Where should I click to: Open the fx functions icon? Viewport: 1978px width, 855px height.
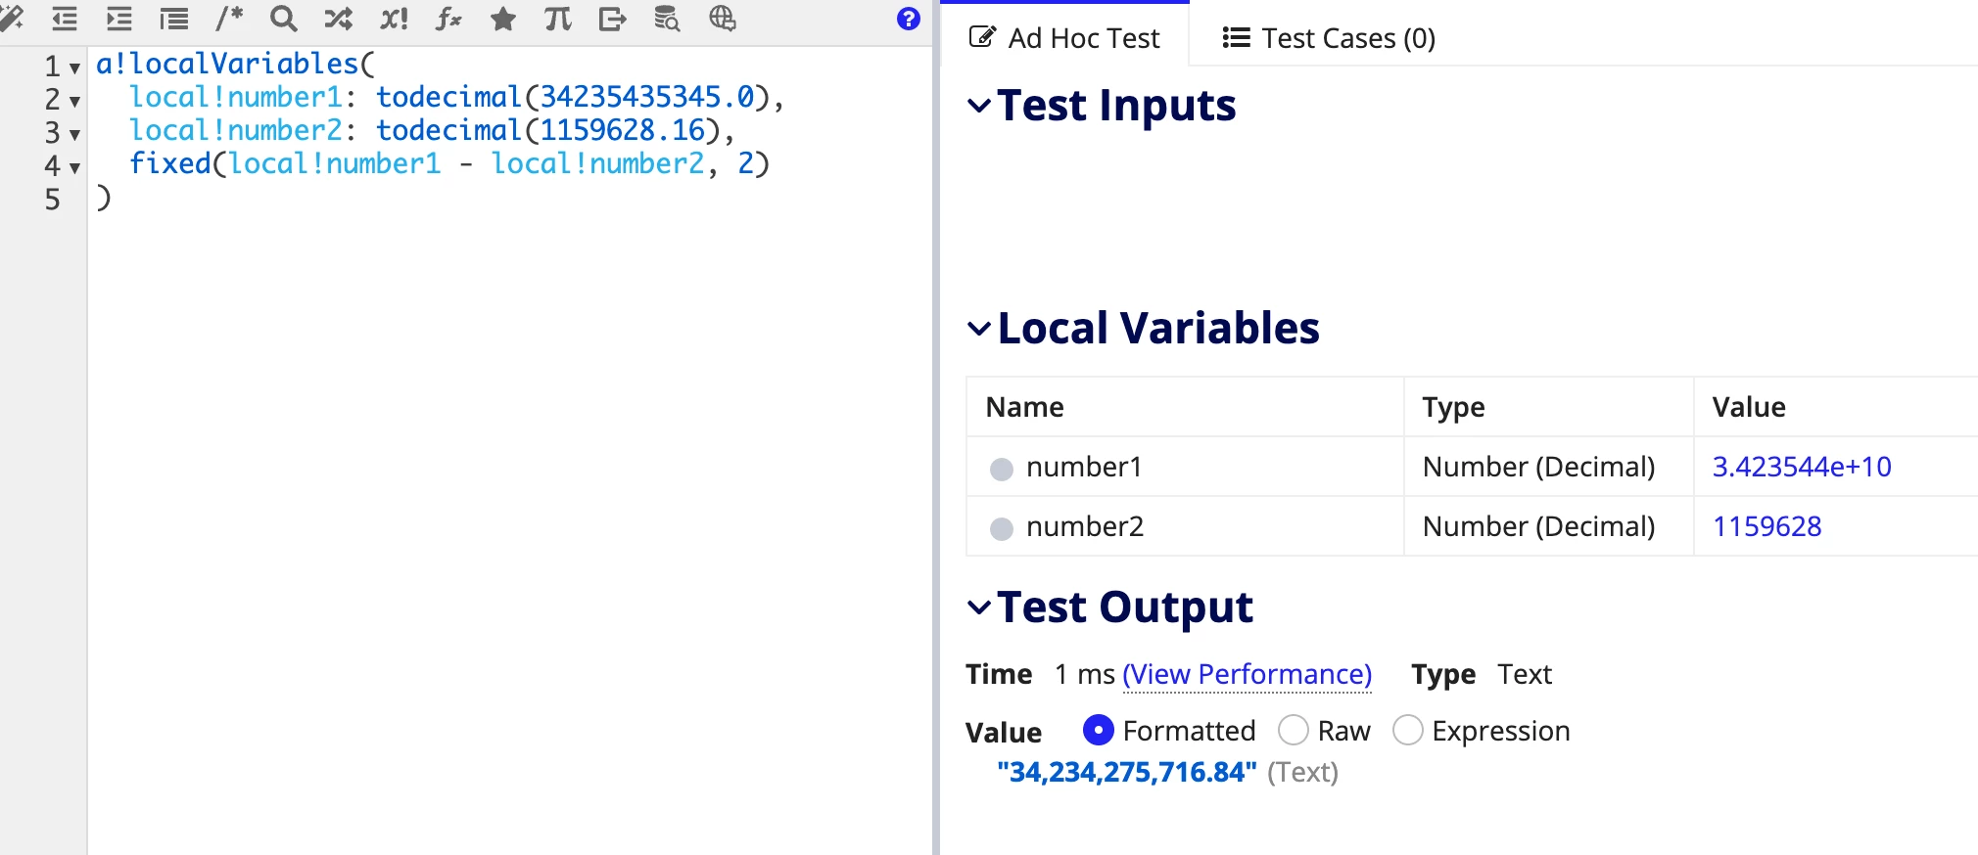[448, 19]
